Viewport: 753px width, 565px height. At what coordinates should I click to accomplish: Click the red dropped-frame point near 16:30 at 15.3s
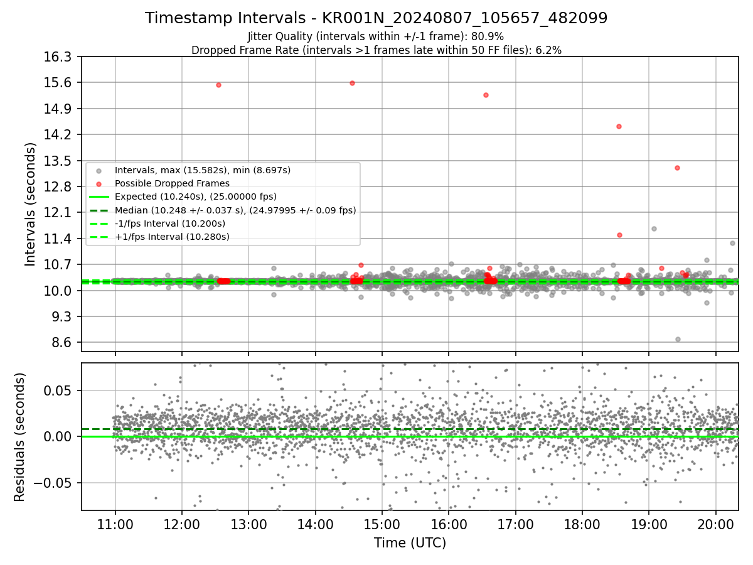coord(486,95)
